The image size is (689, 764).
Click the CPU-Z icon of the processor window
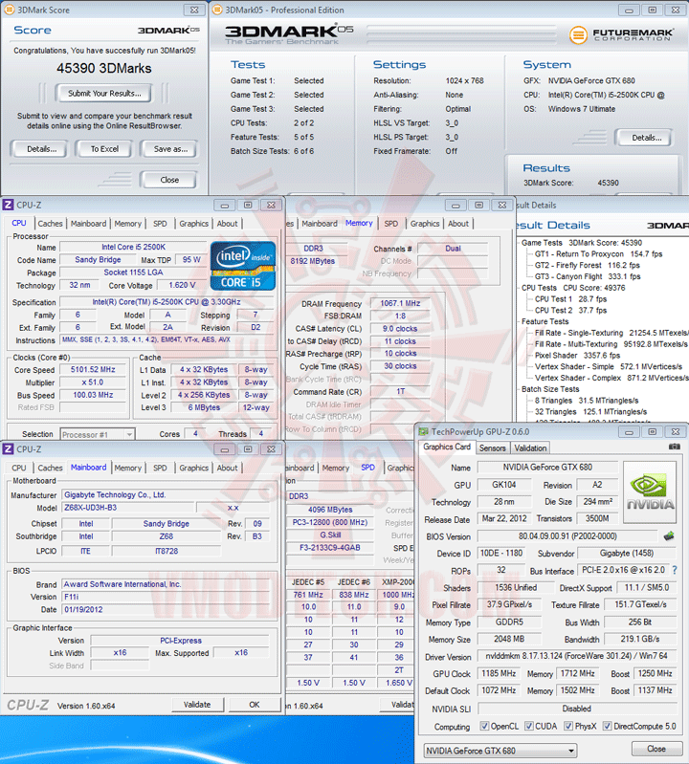[x=8, y=205]
